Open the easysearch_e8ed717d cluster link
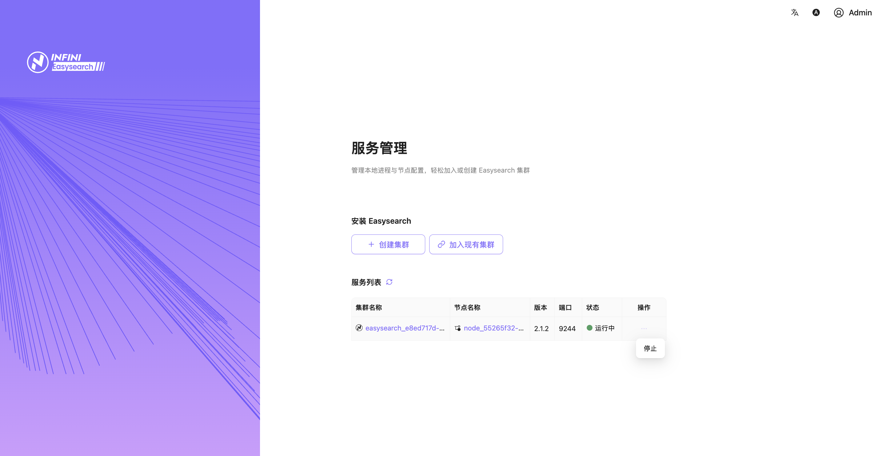 click(405, 328)
